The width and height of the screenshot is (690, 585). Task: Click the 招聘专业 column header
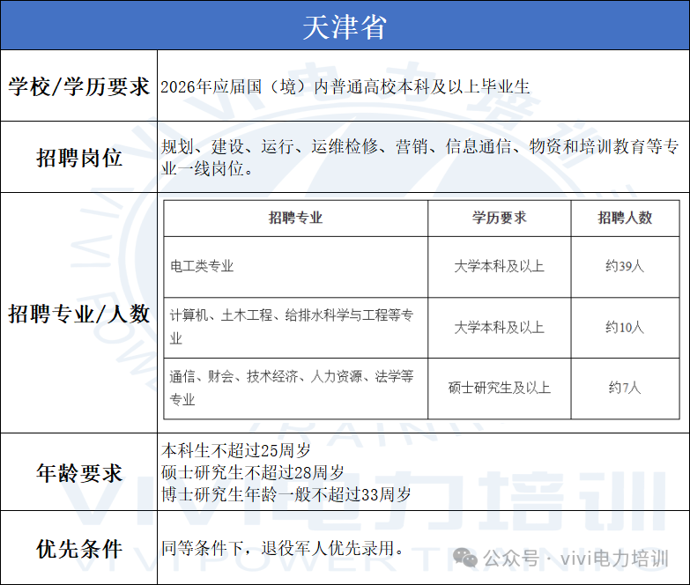pos(295,218)
